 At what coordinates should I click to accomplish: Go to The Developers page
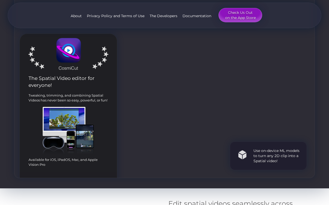(163, 16)
